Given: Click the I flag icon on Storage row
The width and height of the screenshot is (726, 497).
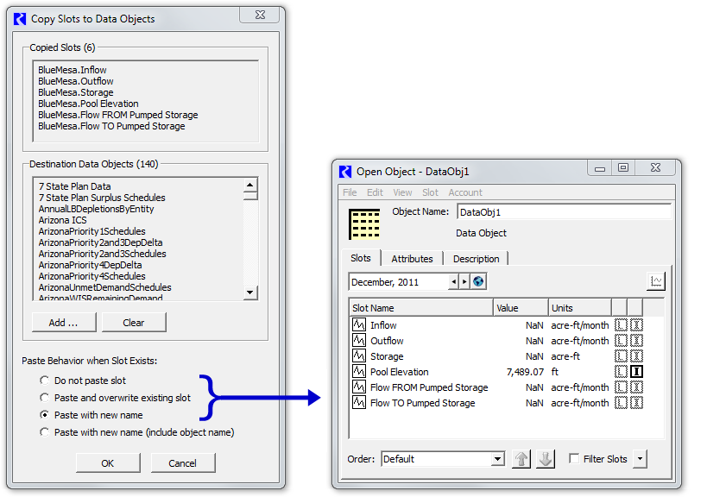Looking at the screenshot, I should pyautogui.click(x=636, y=355).
